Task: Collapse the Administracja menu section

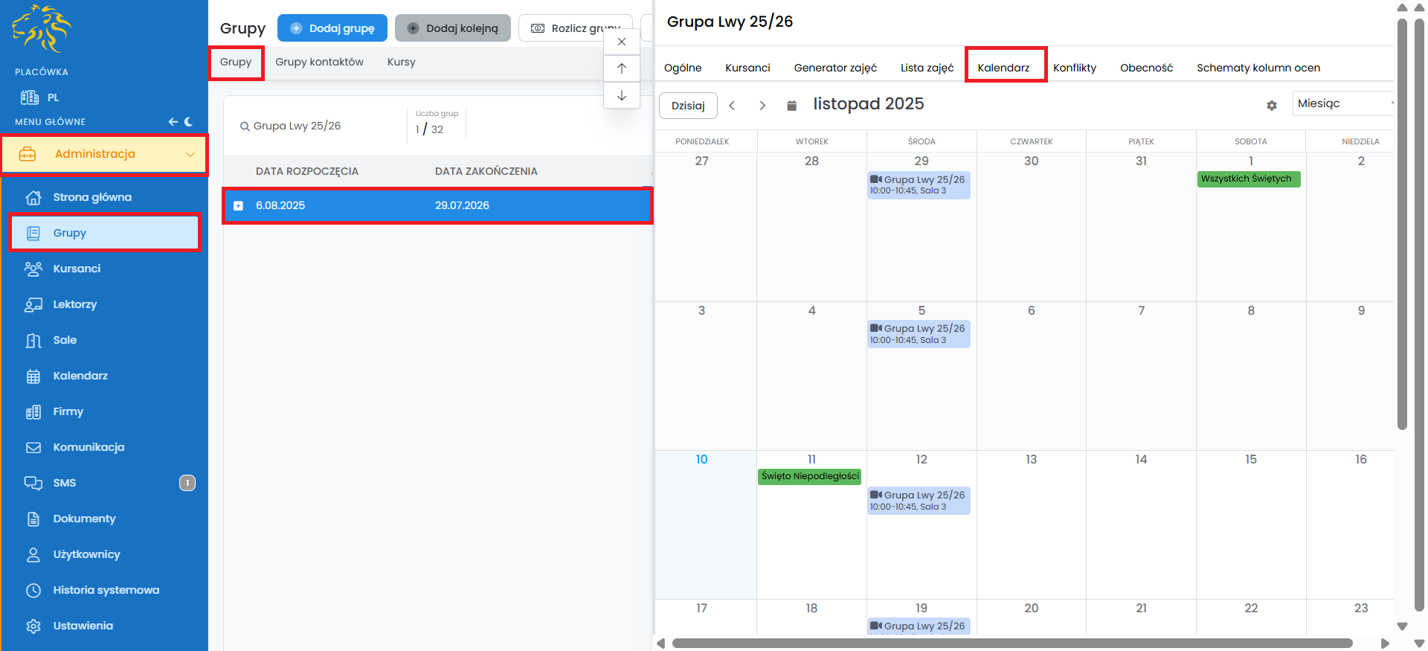Action: click(190, 154)
